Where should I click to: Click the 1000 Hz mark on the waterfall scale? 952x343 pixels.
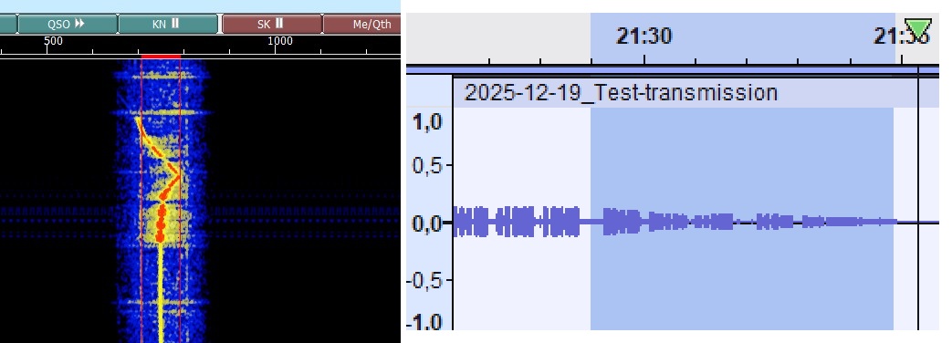(x=280, y=41)
